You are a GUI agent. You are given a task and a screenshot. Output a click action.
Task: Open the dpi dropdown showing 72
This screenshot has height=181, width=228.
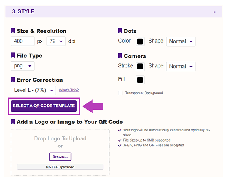tap(56, 41)
